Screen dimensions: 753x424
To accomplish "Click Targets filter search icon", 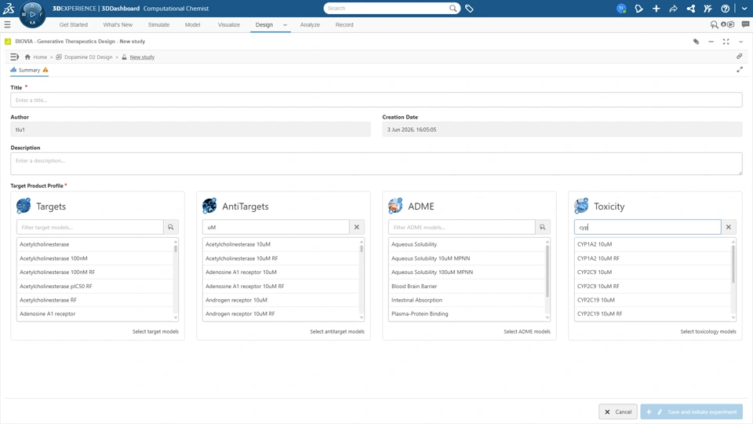I will click(171, 227).
